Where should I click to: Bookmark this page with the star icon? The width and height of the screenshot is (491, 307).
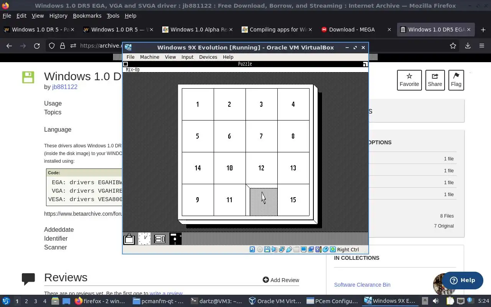[x=453, y=46]
